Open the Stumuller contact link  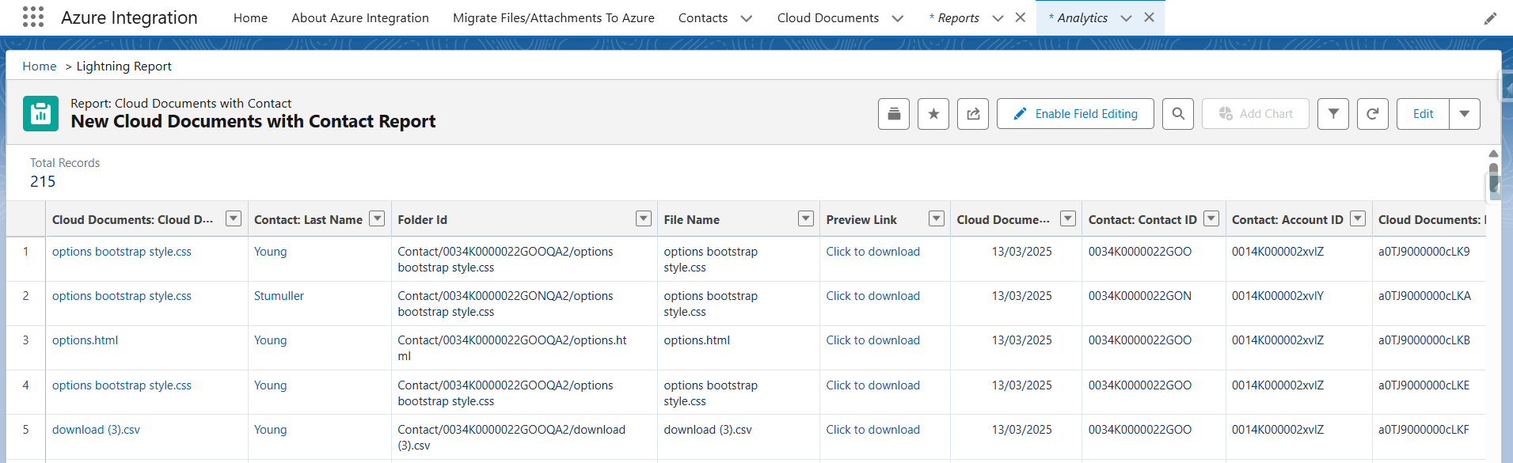279,296
